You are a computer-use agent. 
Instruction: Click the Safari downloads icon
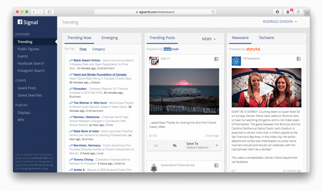coord(277,12)
